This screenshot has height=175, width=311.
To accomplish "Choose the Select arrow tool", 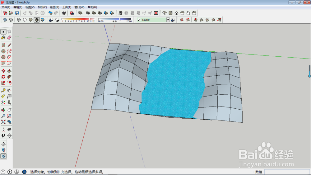I will click(x=3, y=31).
